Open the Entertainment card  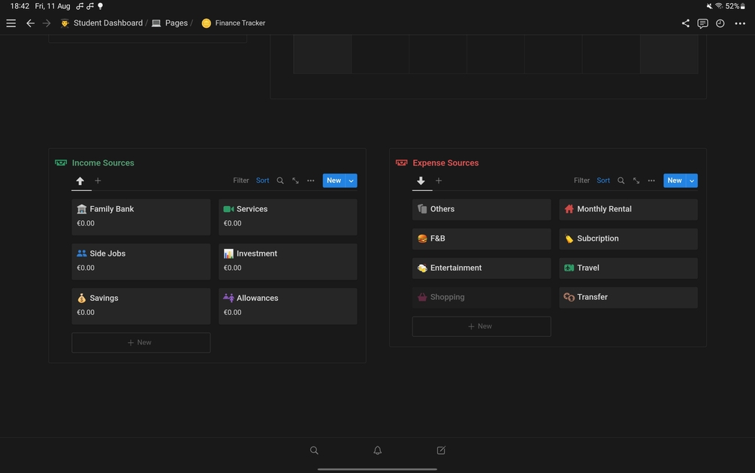tap(482, 268)
